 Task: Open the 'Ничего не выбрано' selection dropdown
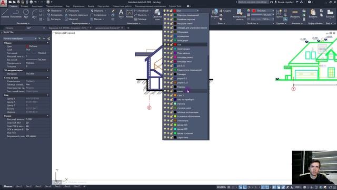[x=20, y=39]
